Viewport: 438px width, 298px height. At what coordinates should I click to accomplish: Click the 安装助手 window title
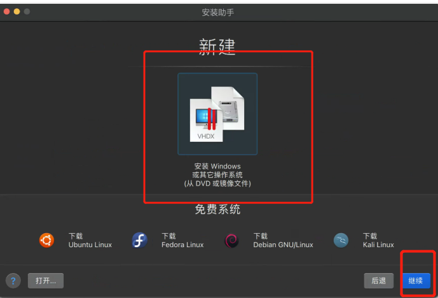point(218,12)
